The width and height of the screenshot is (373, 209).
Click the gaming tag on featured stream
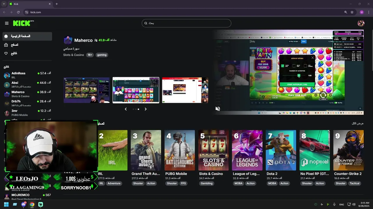coord(102,55)
